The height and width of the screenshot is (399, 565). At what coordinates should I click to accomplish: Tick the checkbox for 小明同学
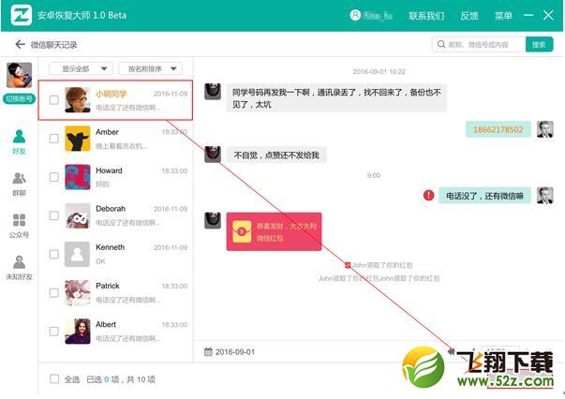tap(54, 99)
